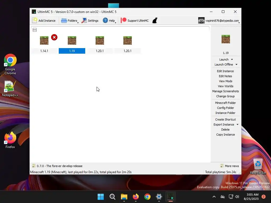This screenshot has width=271, height=203.
Task: Click the Add Instance toolbar button
Action: pos(44,21)
